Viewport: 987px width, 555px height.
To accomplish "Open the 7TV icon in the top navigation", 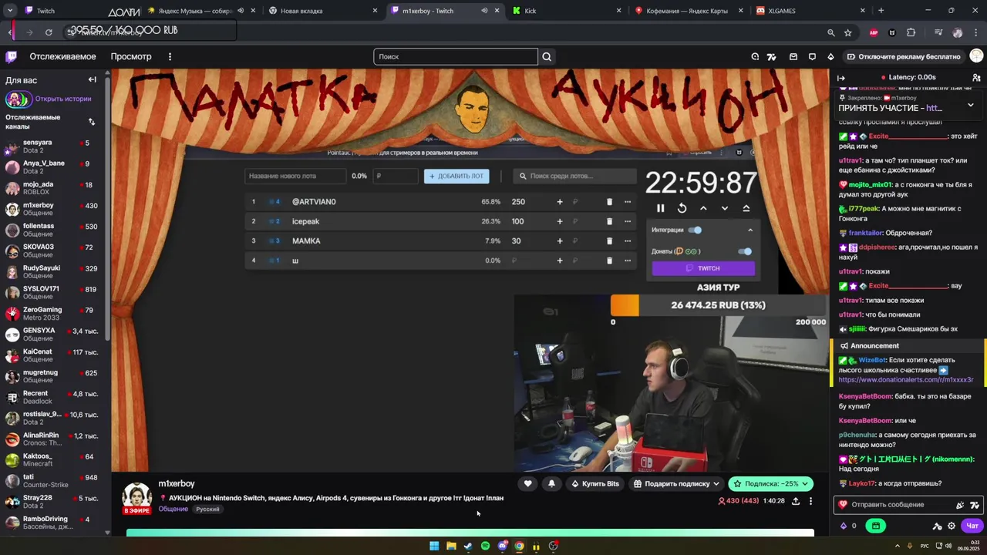I will point(772,56).
